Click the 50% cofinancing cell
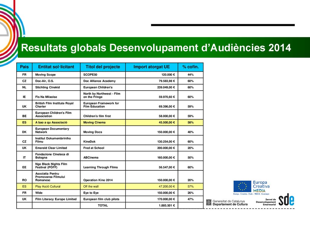Viewport: 310px width, 232px height. tap(191, 156)
